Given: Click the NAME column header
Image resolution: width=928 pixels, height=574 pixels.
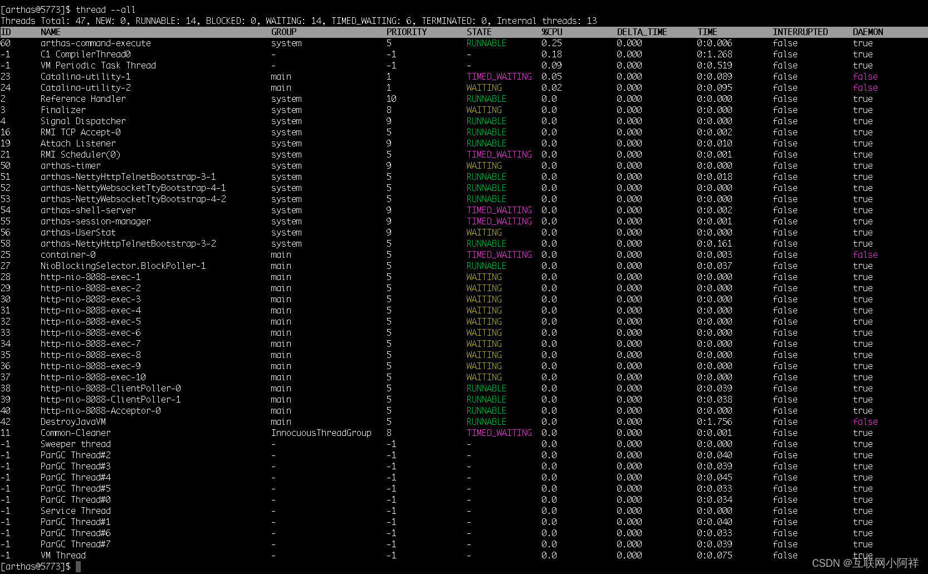Looking at the screenshot, I should click(51, 32).
